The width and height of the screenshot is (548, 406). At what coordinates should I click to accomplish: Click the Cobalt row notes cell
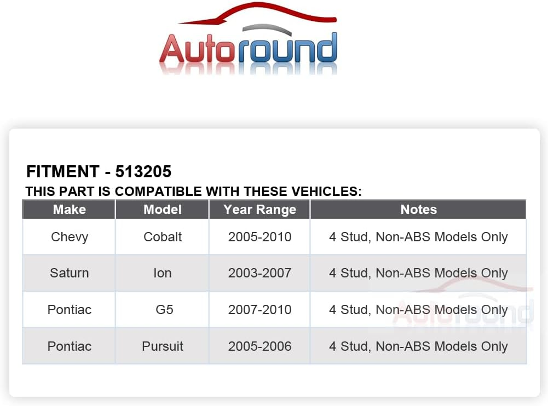click(418, 237)
